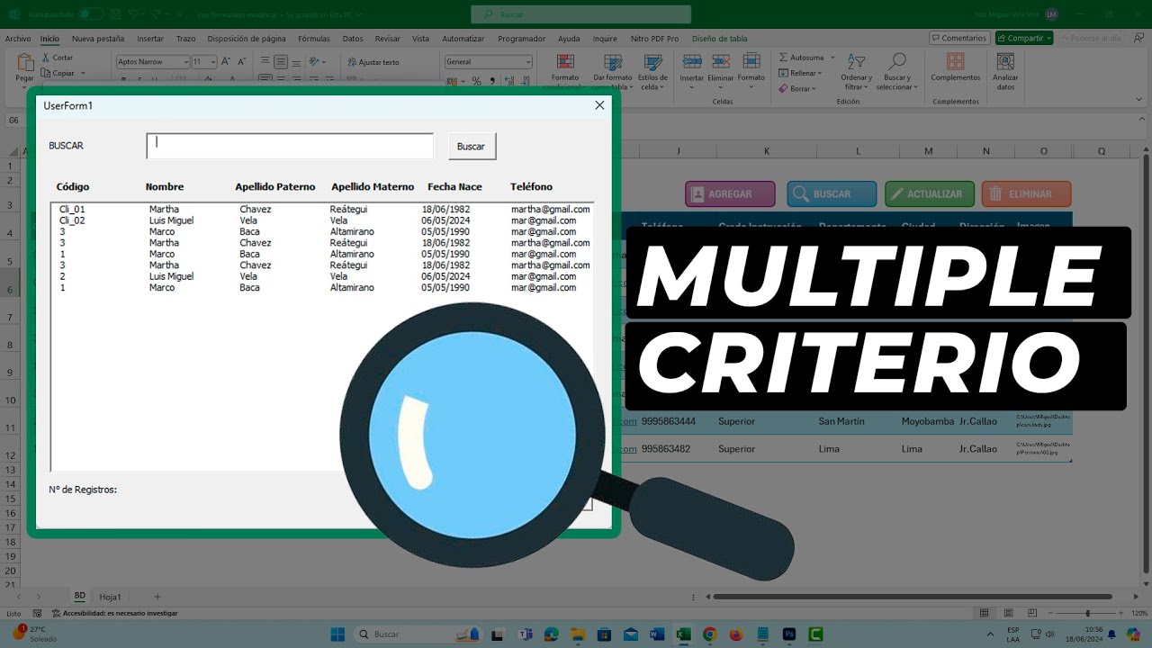This screenshot has height=648, width=1152.
Task: Click the Moyobamba cell
Action: [927, 421]
